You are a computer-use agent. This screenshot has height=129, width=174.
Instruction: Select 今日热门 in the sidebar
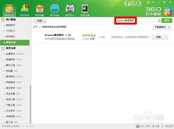(x=10, y=31)
